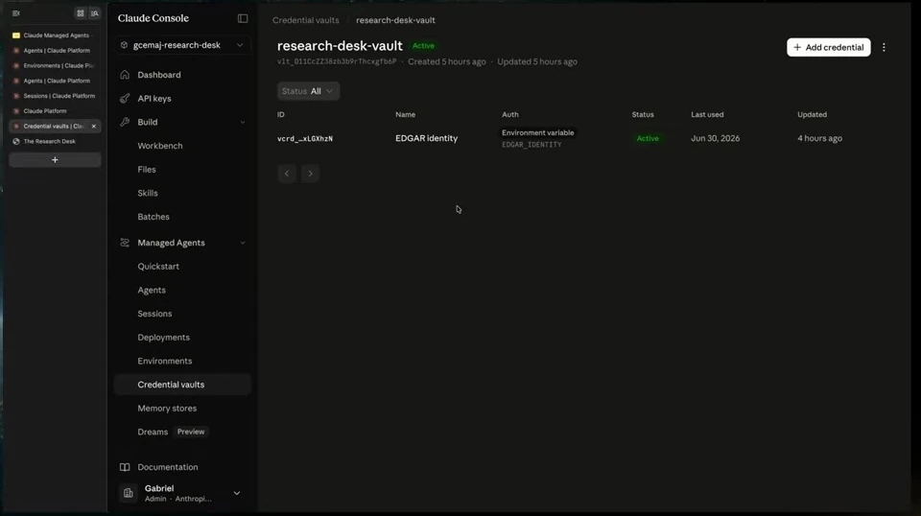Select API keys in the sidebar
This screenshot has height=516, width=921.
click(154, 99)
